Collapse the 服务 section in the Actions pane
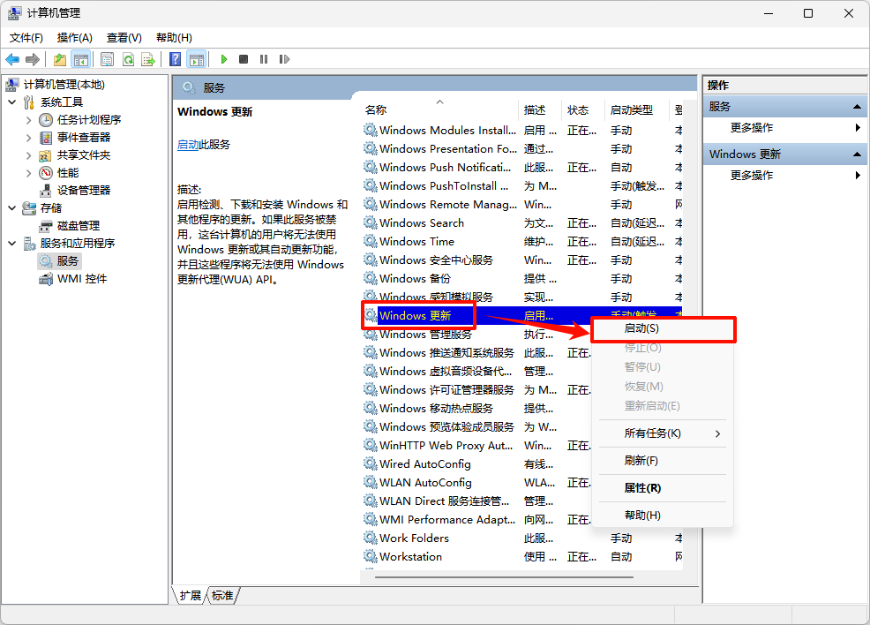Viewport: 870px width, 625px height. click(857, 106)
